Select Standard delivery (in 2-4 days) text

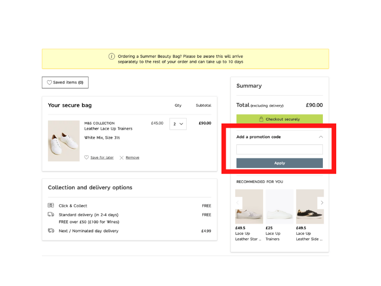click(89, 215)
